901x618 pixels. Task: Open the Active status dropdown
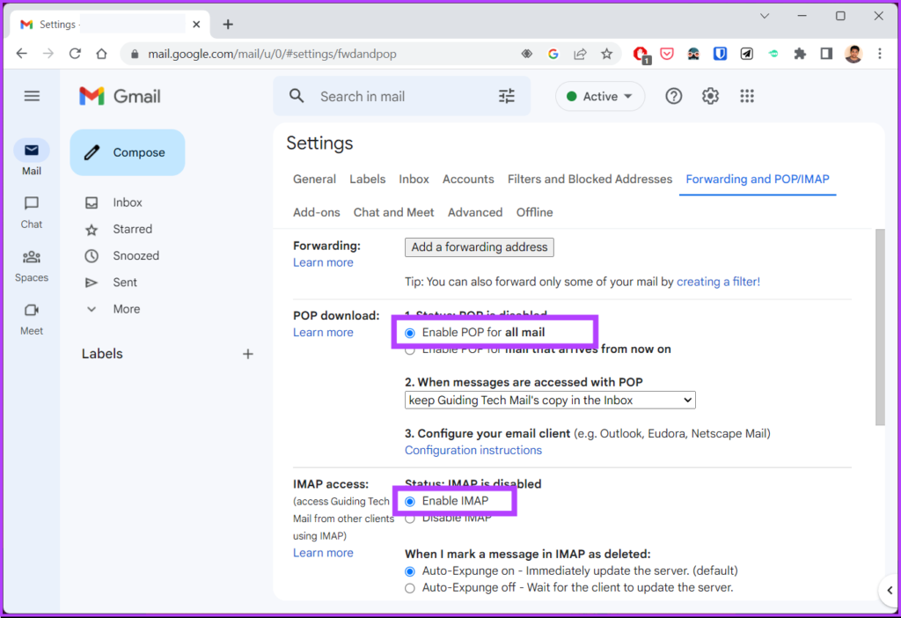pyautogui.click(x=600, y=96)
